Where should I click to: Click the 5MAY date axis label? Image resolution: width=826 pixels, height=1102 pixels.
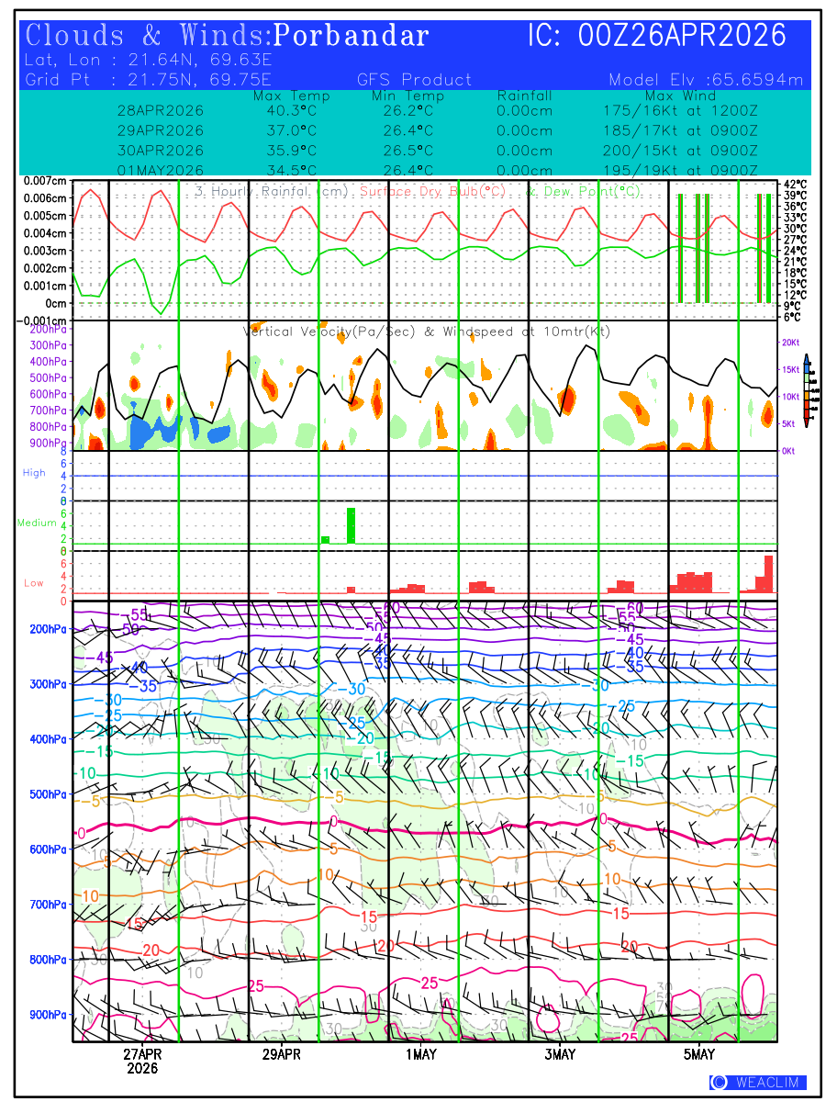pos(699,1054)
